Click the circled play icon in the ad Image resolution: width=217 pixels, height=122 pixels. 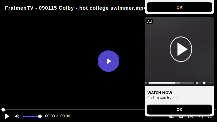click(181, 49)
